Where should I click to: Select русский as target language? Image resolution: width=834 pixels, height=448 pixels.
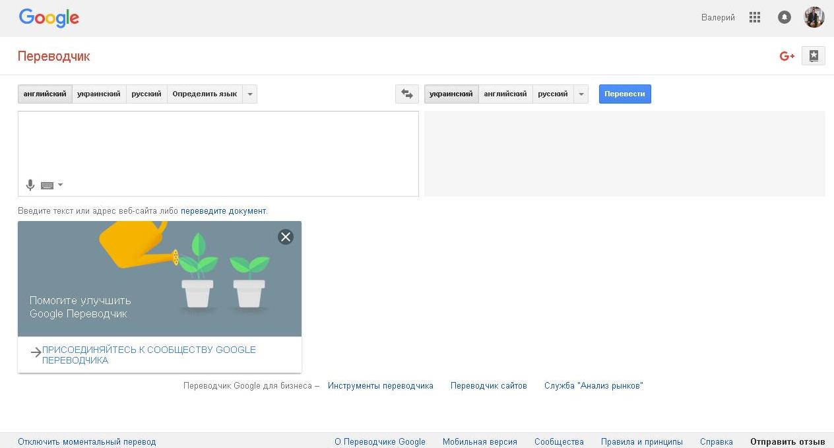[x=553, y=94]
